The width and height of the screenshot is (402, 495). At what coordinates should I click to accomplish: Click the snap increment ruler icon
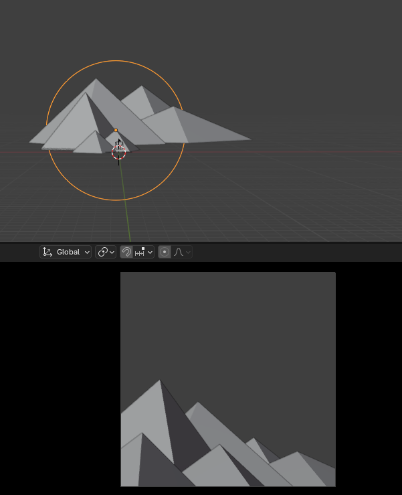point(140,252)
